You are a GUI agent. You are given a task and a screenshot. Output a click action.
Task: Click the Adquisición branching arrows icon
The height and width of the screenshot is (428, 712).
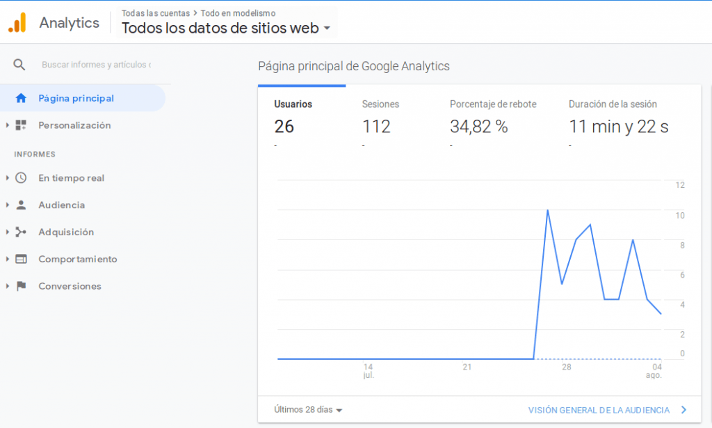click(x=21, y=232)
